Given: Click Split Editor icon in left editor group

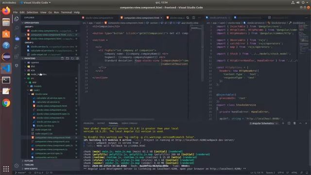Looking at the screenshot, I should (193, 17).
